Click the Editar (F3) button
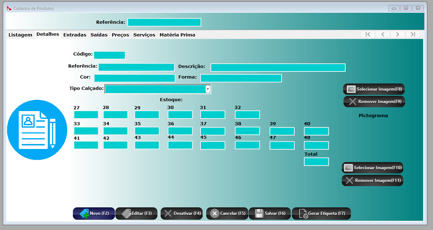Viewport: 433px width, 230px height. [136, 213]
